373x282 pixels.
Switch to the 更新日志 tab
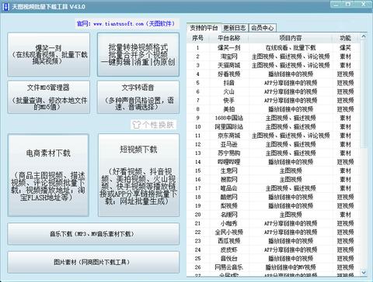235,28
